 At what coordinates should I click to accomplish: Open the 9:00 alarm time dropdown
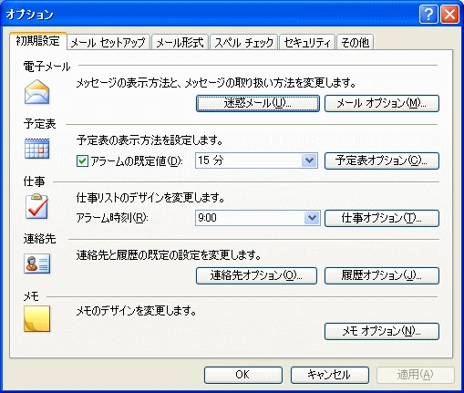tap(312, 218)
